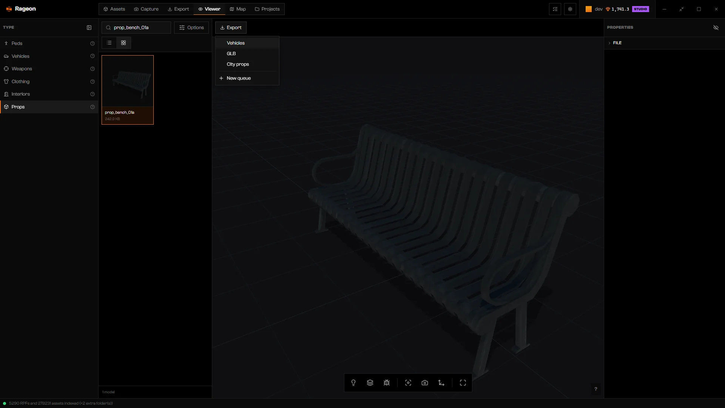This screenshot has height=408, width=725.
Task: Toggle the axis gizmo icon
Action: tap(441, 383)
